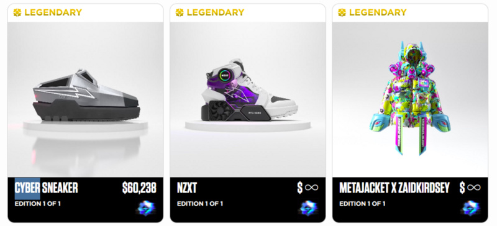
Task: Click the METAJACKET X ZAIDKIRDSEY title
Action: [x=394, y=188]
